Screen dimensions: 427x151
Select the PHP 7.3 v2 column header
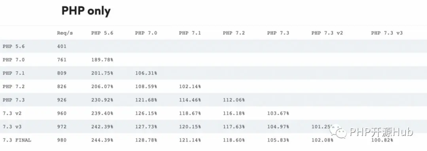coord(327,33)
